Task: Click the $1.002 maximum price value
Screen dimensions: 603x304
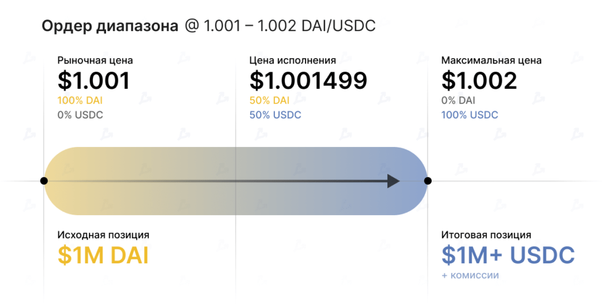Action: coord(479,81)
